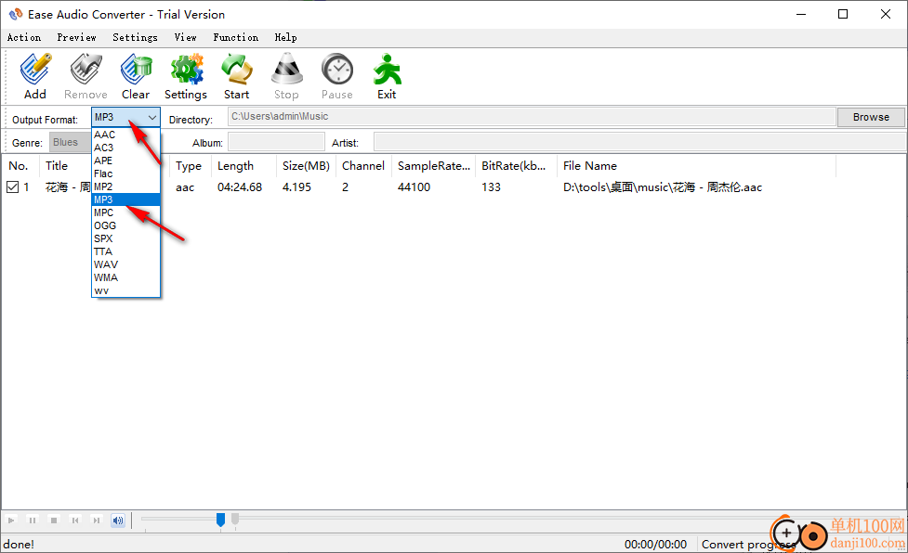Click the Add files toolbar icon
908x553 pixels.
[35, 76]
